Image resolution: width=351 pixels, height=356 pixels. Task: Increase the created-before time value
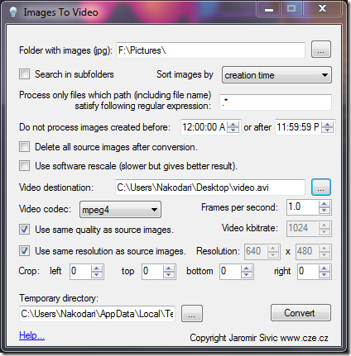233,124
